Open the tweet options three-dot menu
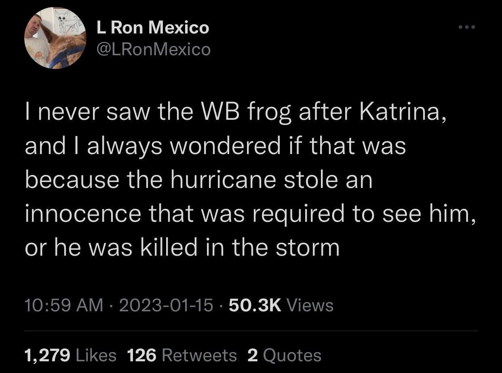The image size is (502, 373). tap(468, 26)
